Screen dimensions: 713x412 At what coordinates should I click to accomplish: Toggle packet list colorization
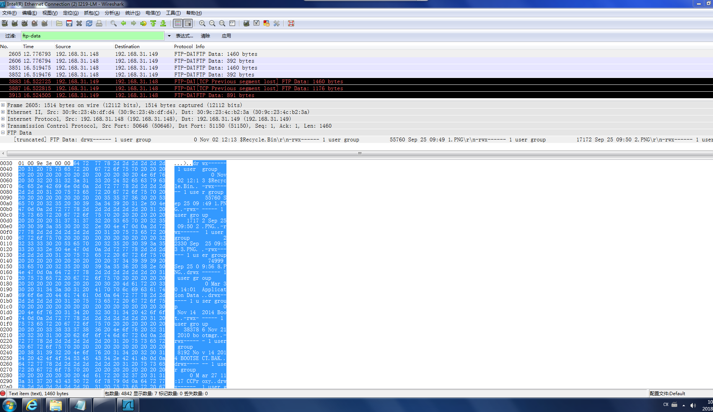tap(177, 23)
